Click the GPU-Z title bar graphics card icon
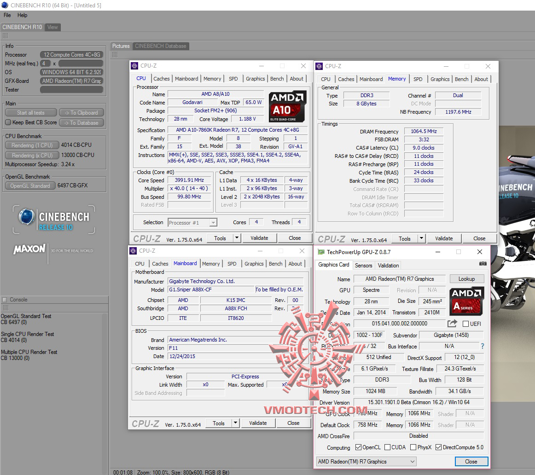Viewport: 535px width, 475px height. click(x=321, y=252)
